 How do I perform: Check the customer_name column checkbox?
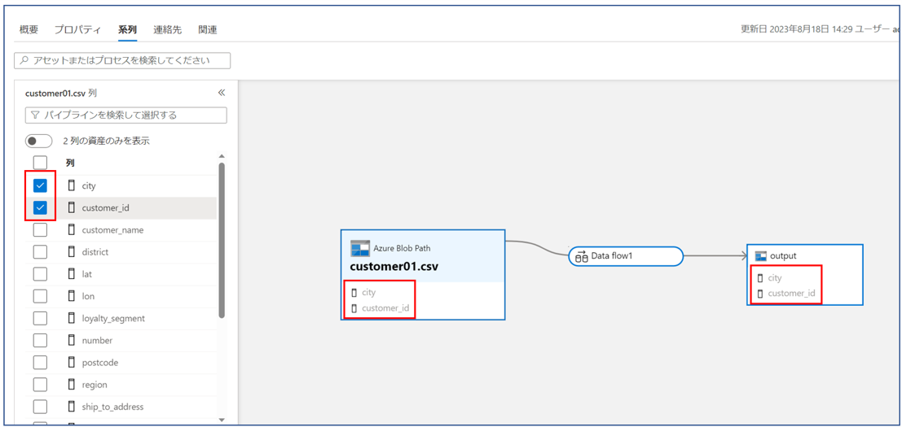(x=40, y=230)
